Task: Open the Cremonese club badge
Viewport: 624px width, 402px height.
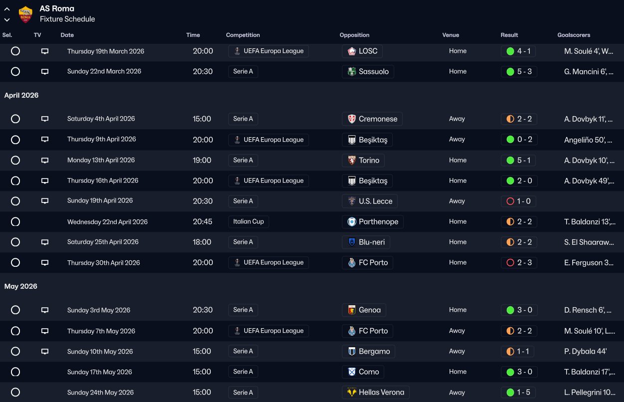Action: (x=352, y=119)
